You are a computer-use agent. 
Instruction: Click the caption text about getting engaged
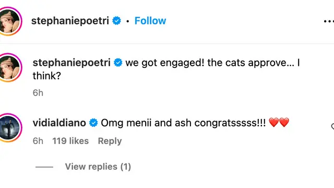pos(166,69)
